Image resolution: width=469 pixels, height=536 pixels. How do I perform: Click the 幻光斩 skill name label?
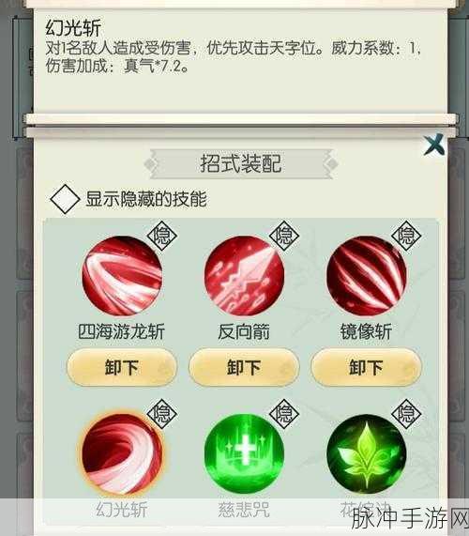[122, 510]
